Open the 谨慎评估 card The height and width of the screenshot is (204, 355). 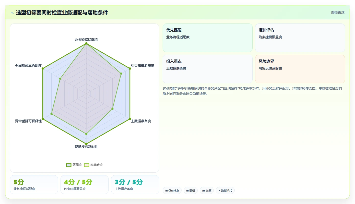(x=300, y=38)
